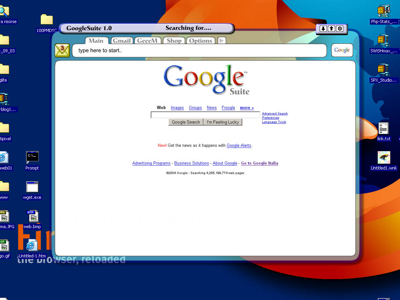Click the 'more »' link
This screenshot has height=300, width=400.
tap(247, 108)
